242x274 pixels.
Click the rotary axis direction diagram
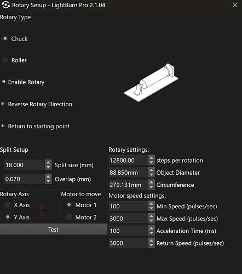point(42,210)
